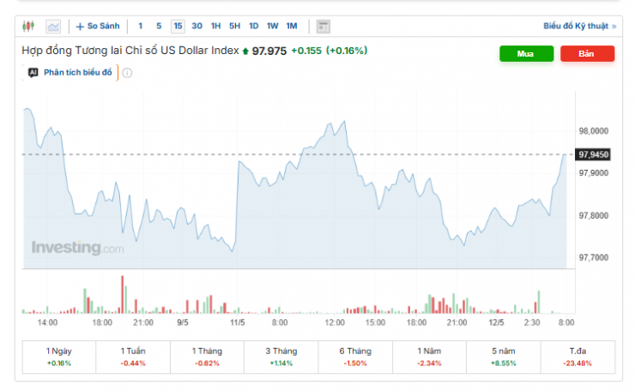Image resolution: width=635 pixels, height=391 pixels.
Task: Open the Biểu đồ Kỹ thuật link
Action: (579, 27)
